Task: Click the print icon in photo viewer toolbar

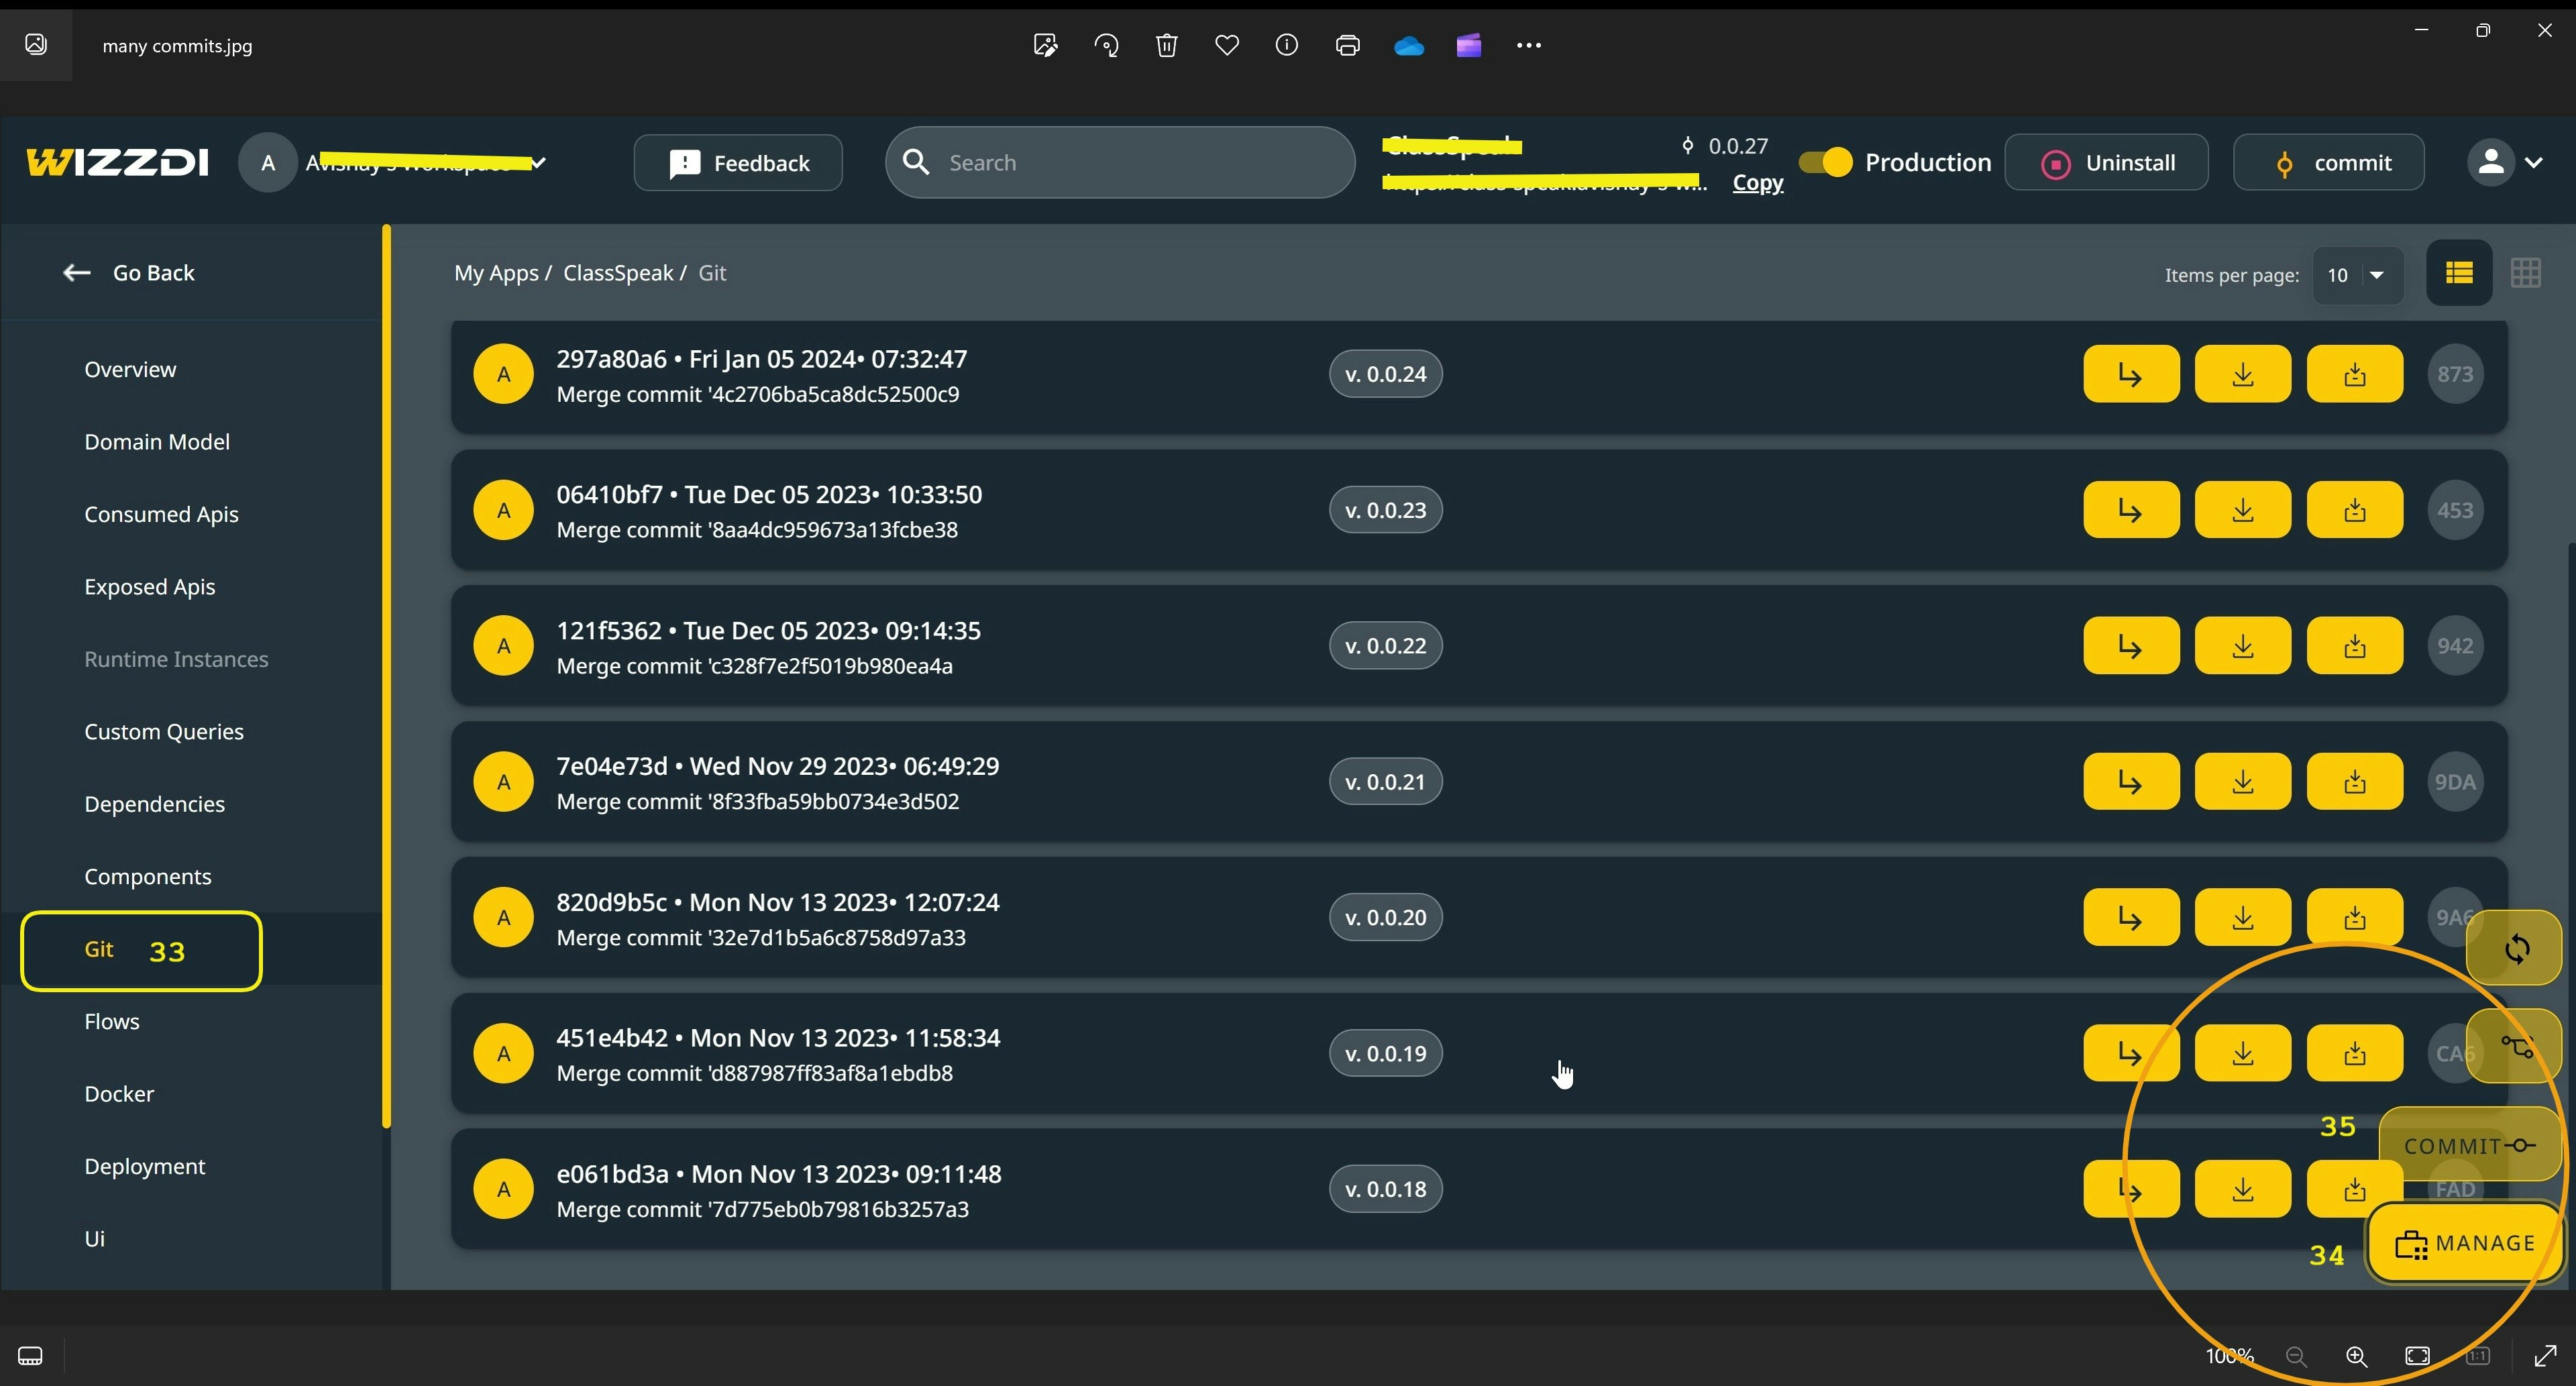Action: click(x=1347, y=45)
